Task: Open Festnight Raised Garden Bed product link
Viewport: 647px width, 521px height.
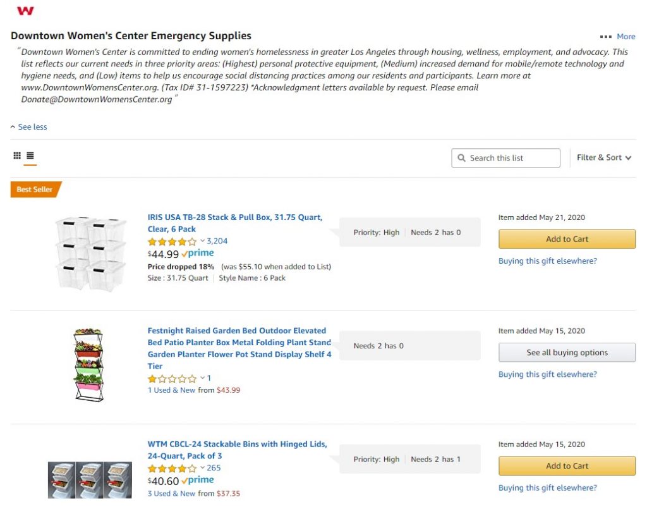Action: click(239, 348)
